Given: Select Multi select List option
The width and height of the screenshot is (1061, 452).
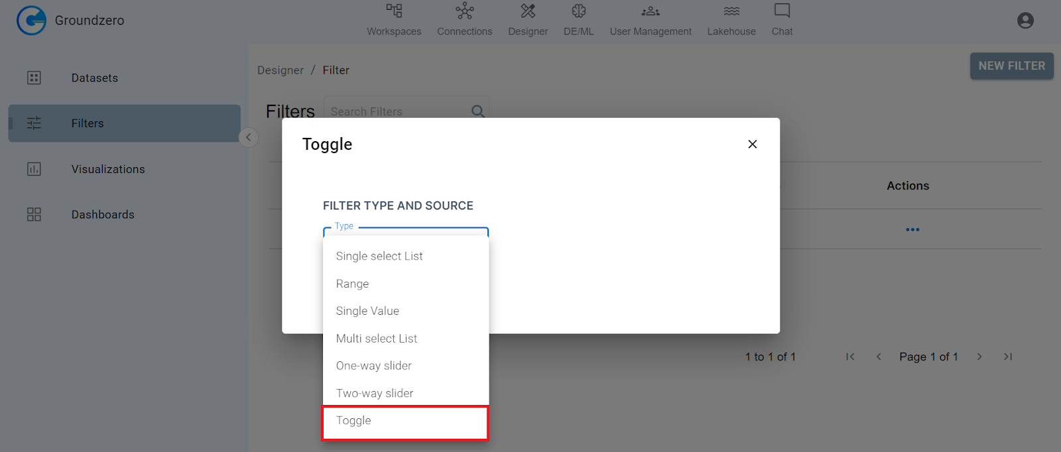Looking at the screenshot, I should click(376, 339).
